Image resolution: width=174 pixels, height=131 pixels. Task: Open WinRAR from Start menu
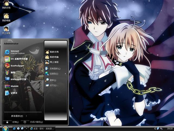[x=12, y=86]
